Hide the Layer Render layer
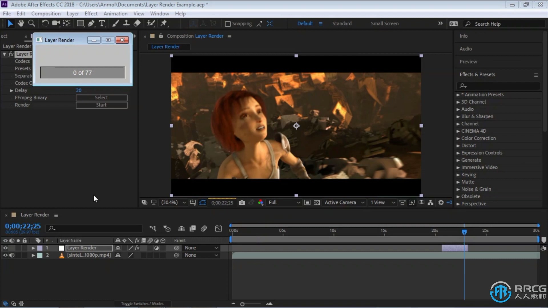This screenshot has width=548, height=308. click(5, 248)
